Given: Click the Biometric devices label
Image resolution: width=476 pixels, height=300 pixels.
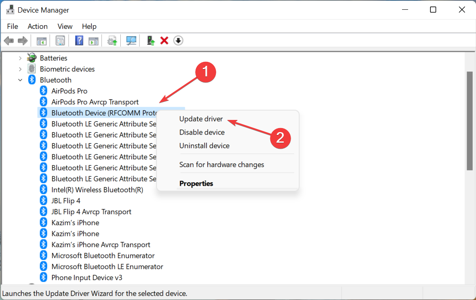Looking at the screenshot, I should click(x=67, y=69).
